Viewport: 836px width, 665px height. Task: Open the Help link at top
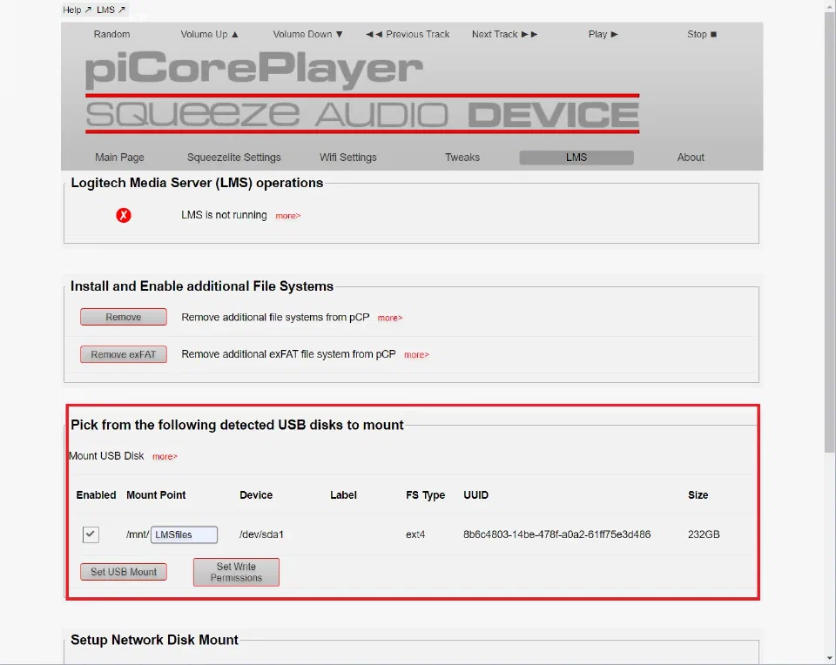(x=77, y=10)
